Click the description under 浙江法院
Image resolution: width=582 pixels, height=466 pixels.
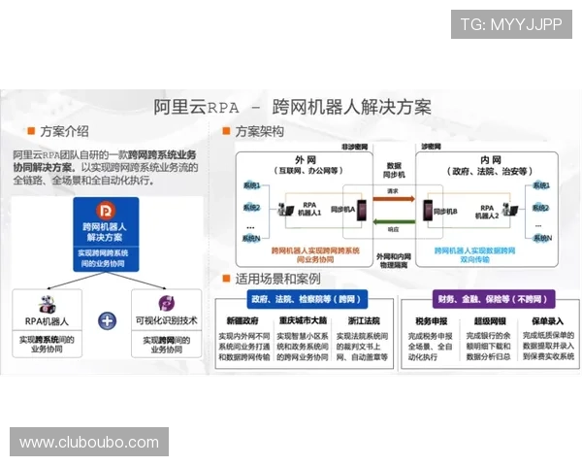coord(362,347)
